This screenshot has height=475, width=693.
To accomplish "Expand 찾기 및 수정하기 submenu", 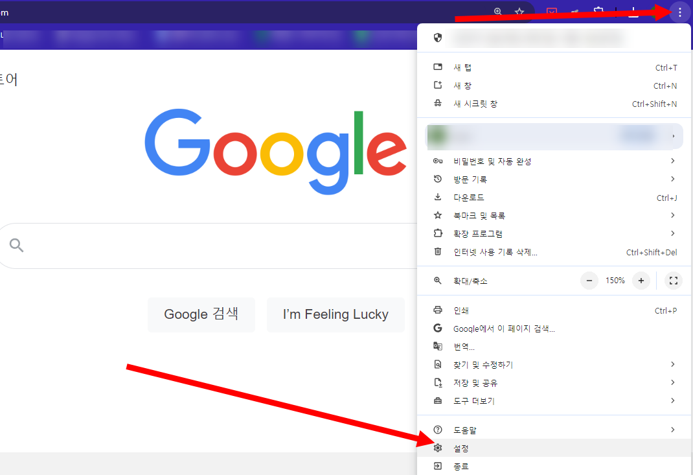I will (554, 365).
